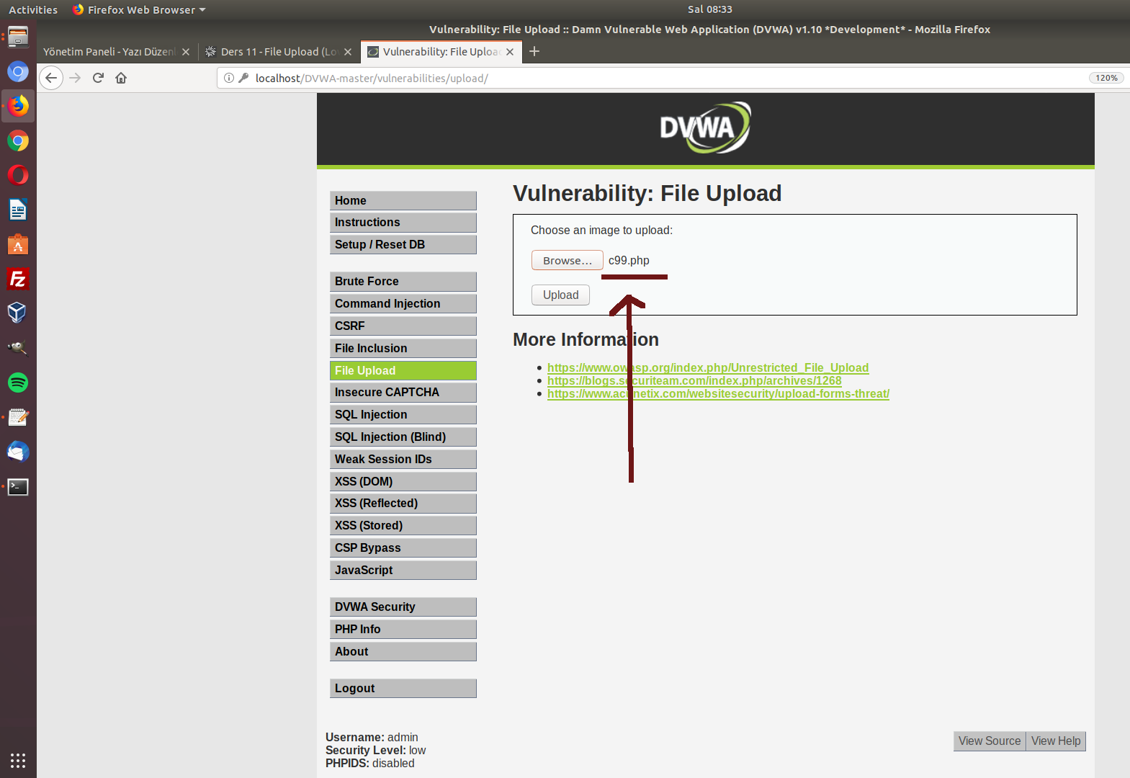Click the 120% zoom indicator
Viewport: 1130px width, 778px height.
[x=1106, y=78]
